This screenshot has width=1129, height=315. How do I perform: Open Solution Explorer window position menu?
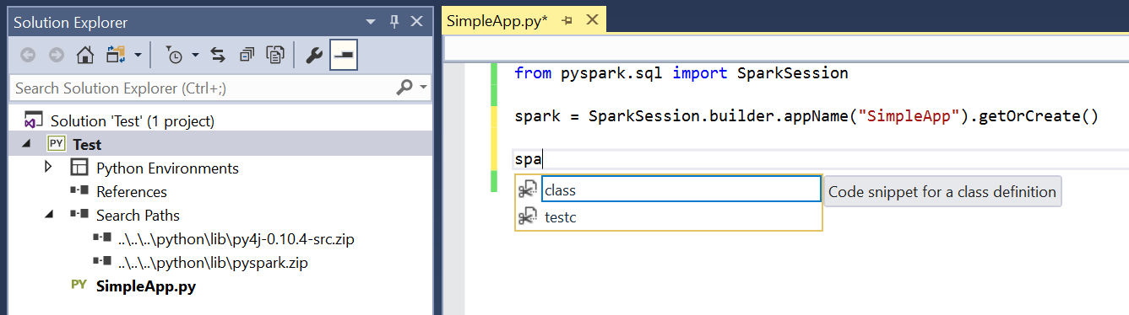click(x=372, y=23)
